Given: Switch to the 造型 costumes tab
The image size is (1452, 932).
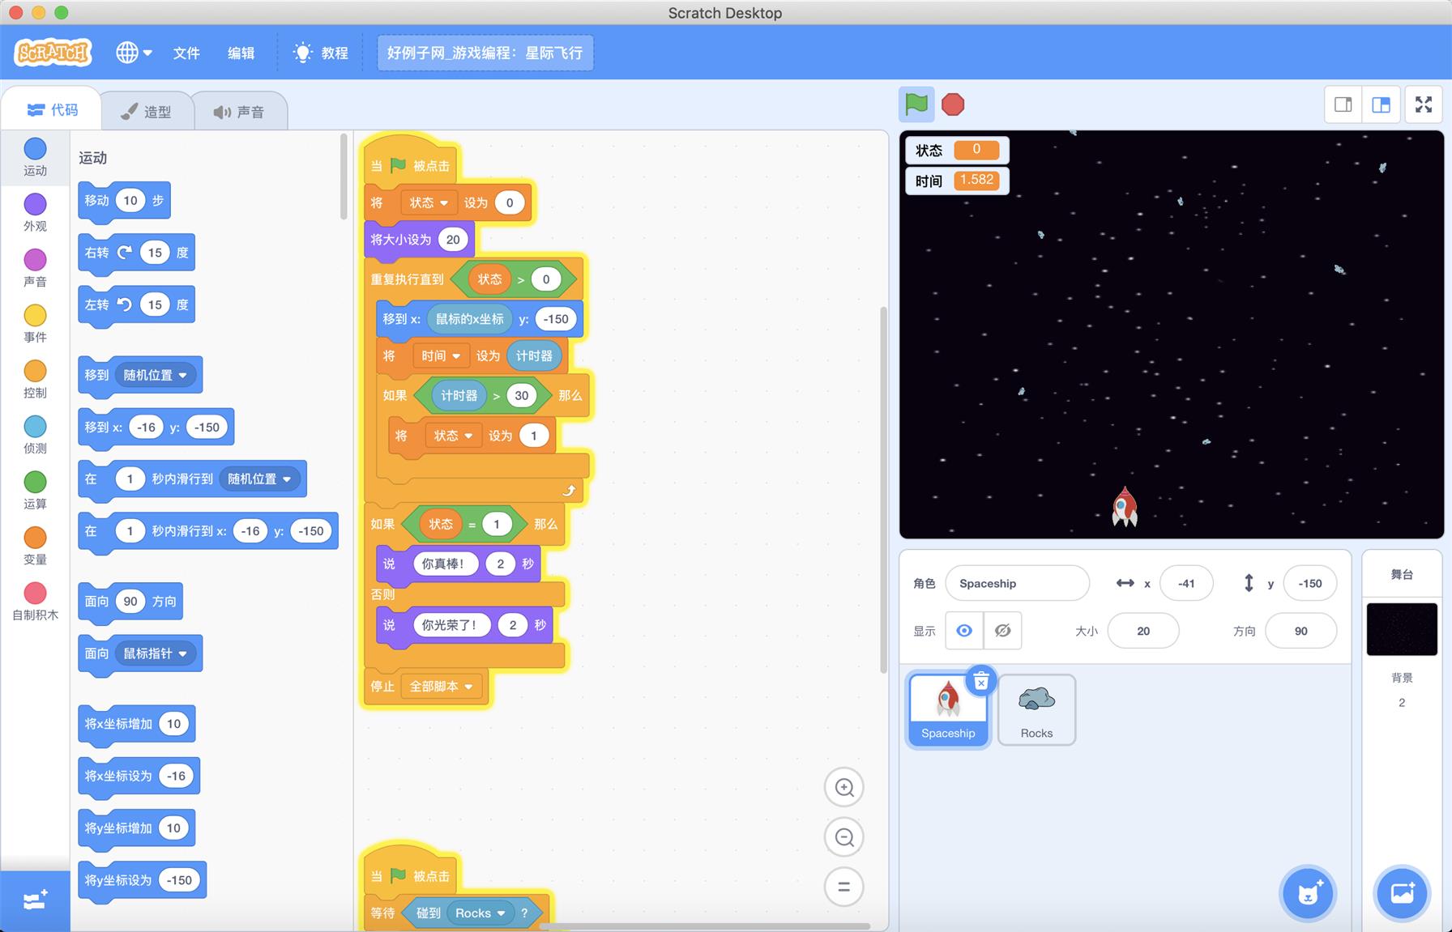Looking at the screenshot, I should tap(147, 112).
